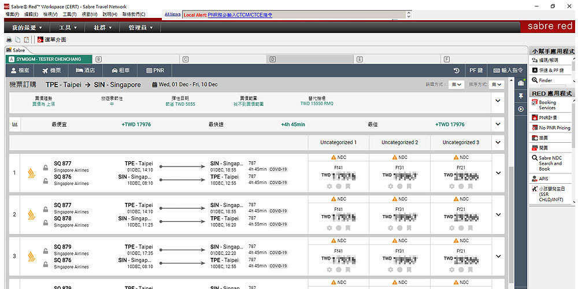The image size is (578, 289).
Task: Click gear icon under Ff41 in row 2
Action: coord(329,228)
